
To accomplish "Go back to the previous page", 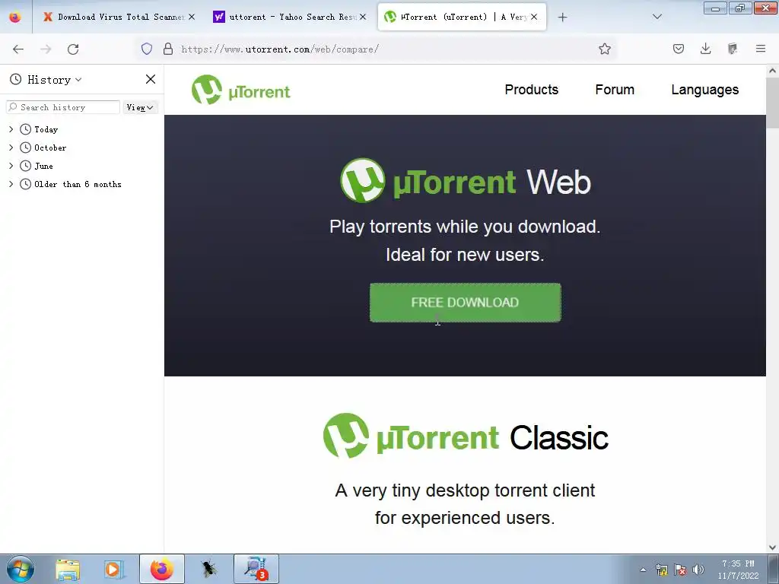I will [x=18, y=49].
